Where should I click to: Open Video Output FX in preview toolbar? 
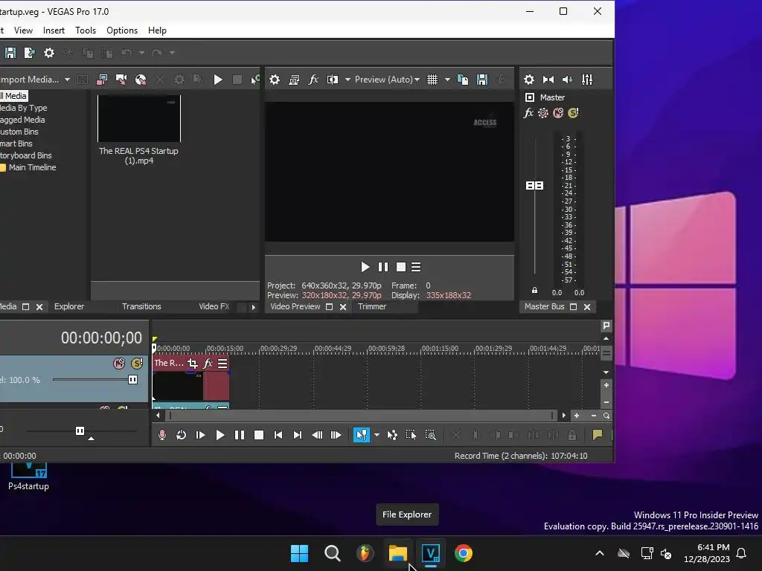(x=313, y=80)
